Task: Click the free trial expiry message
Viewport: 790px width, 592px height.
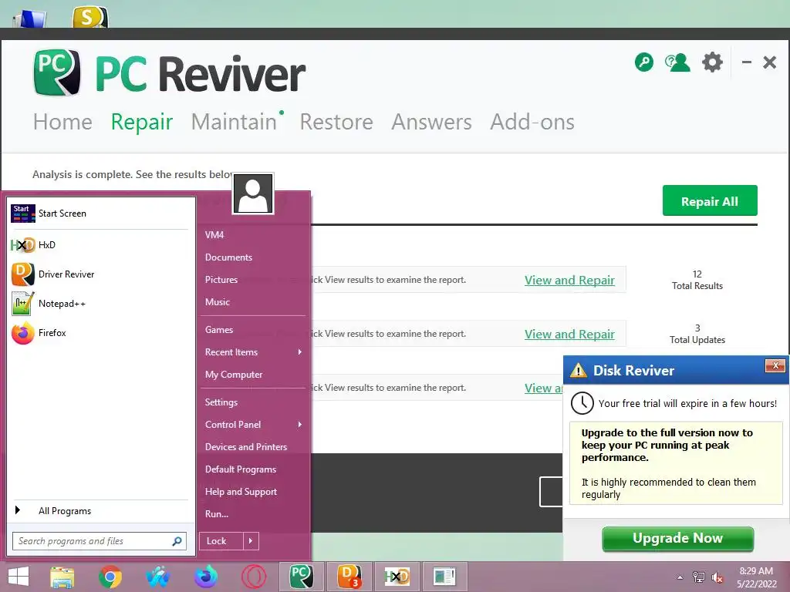Action: coord(687,404)
